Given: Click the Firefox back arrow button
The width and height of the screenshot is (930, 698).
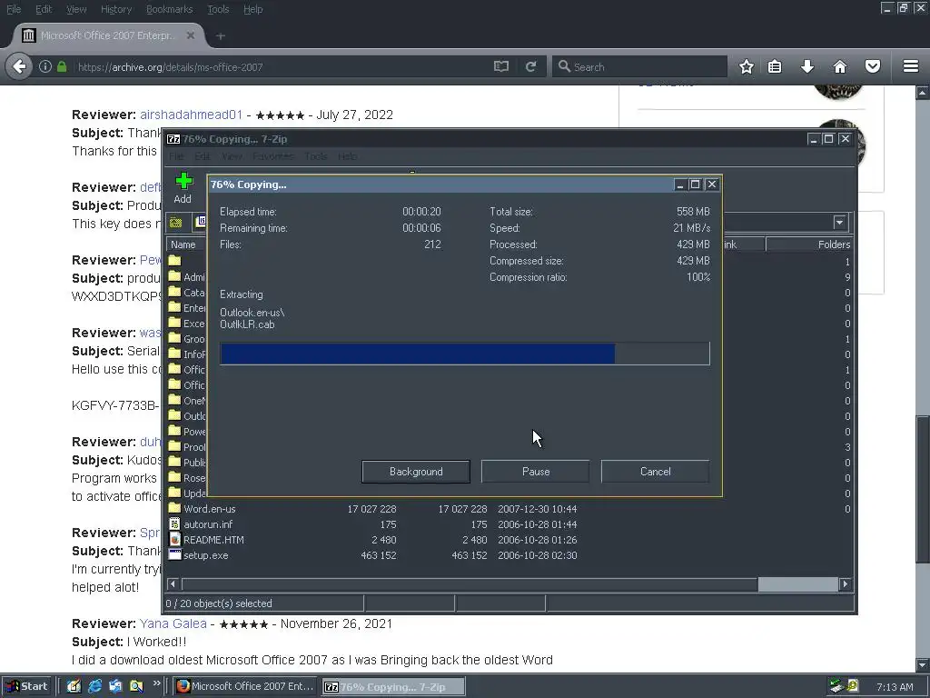Looking at the screenshot, I should click(19, 66).
